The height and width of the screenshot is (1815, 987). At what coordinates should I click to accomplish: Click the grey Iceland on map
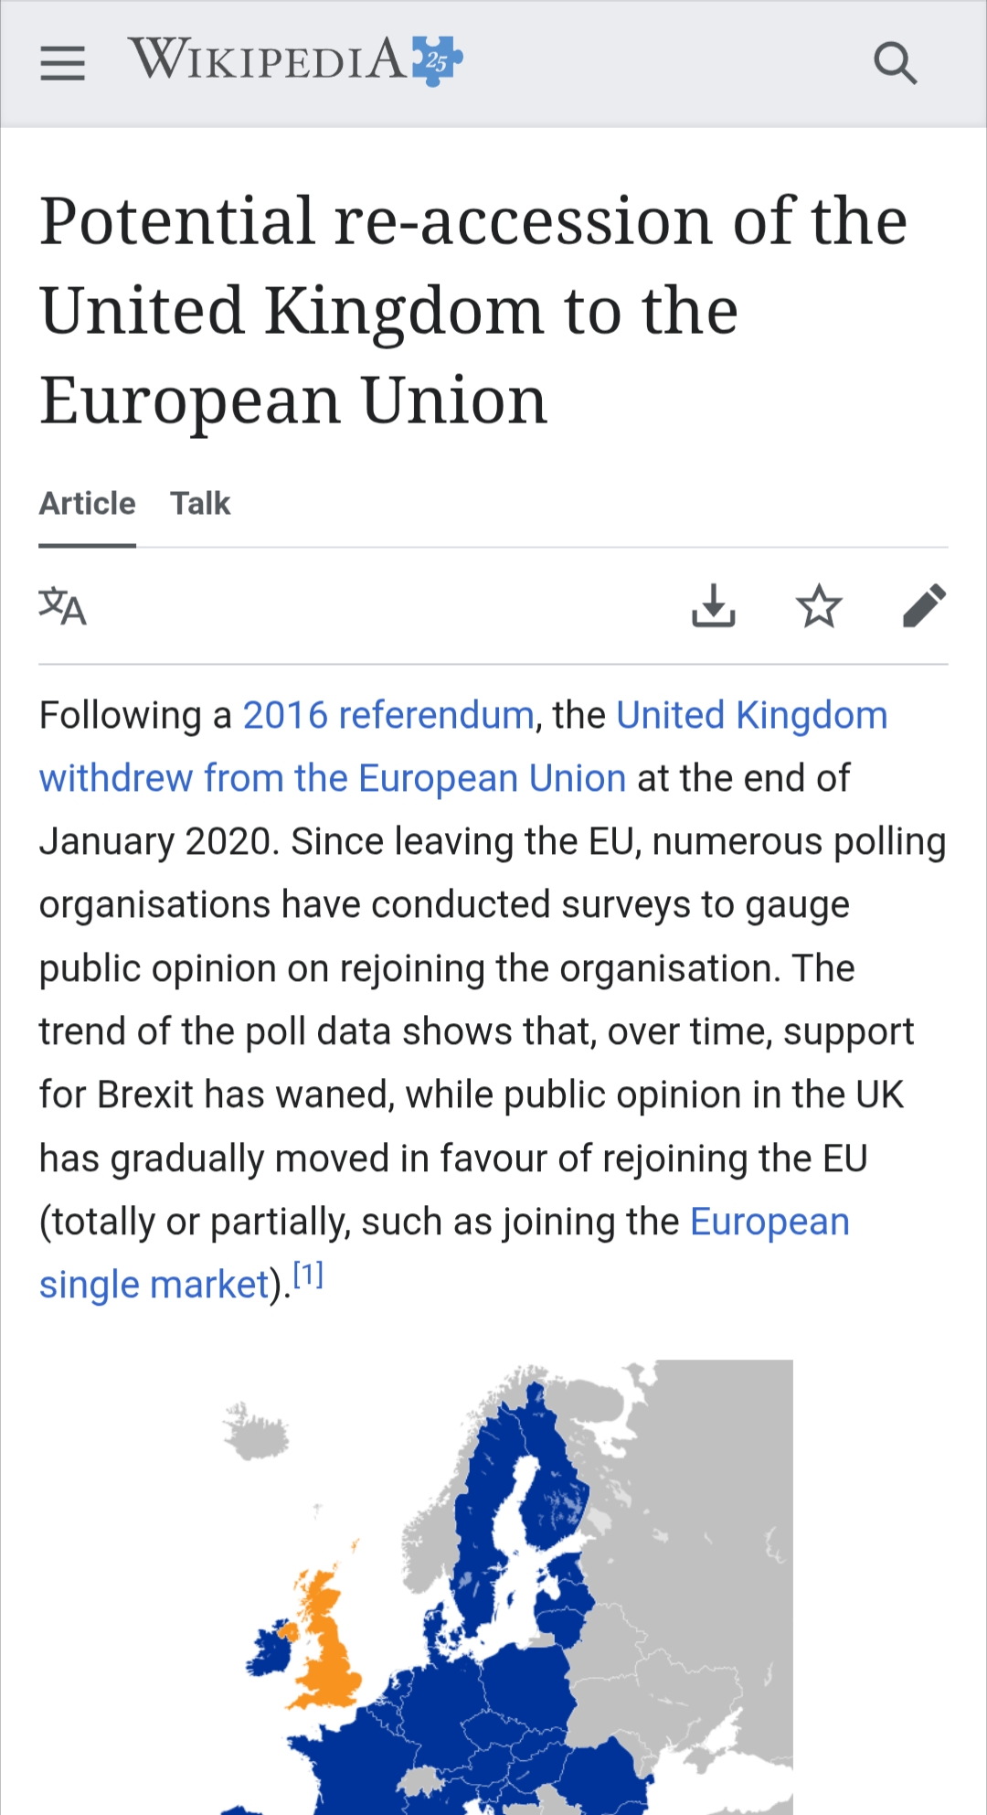(258, 1432)
